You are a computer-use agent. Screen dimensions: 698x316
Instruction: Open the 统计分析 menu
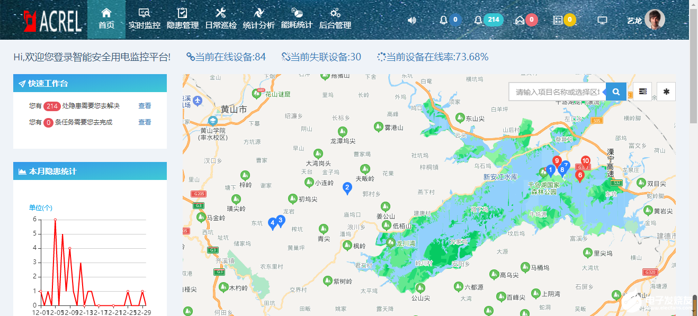(x=259, y=19)
